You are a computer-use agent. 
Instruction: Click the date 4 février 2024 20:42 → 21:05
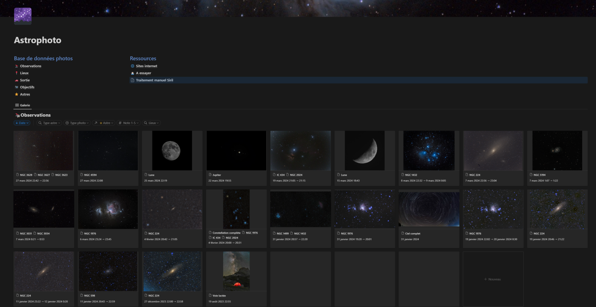pos(161,239)
